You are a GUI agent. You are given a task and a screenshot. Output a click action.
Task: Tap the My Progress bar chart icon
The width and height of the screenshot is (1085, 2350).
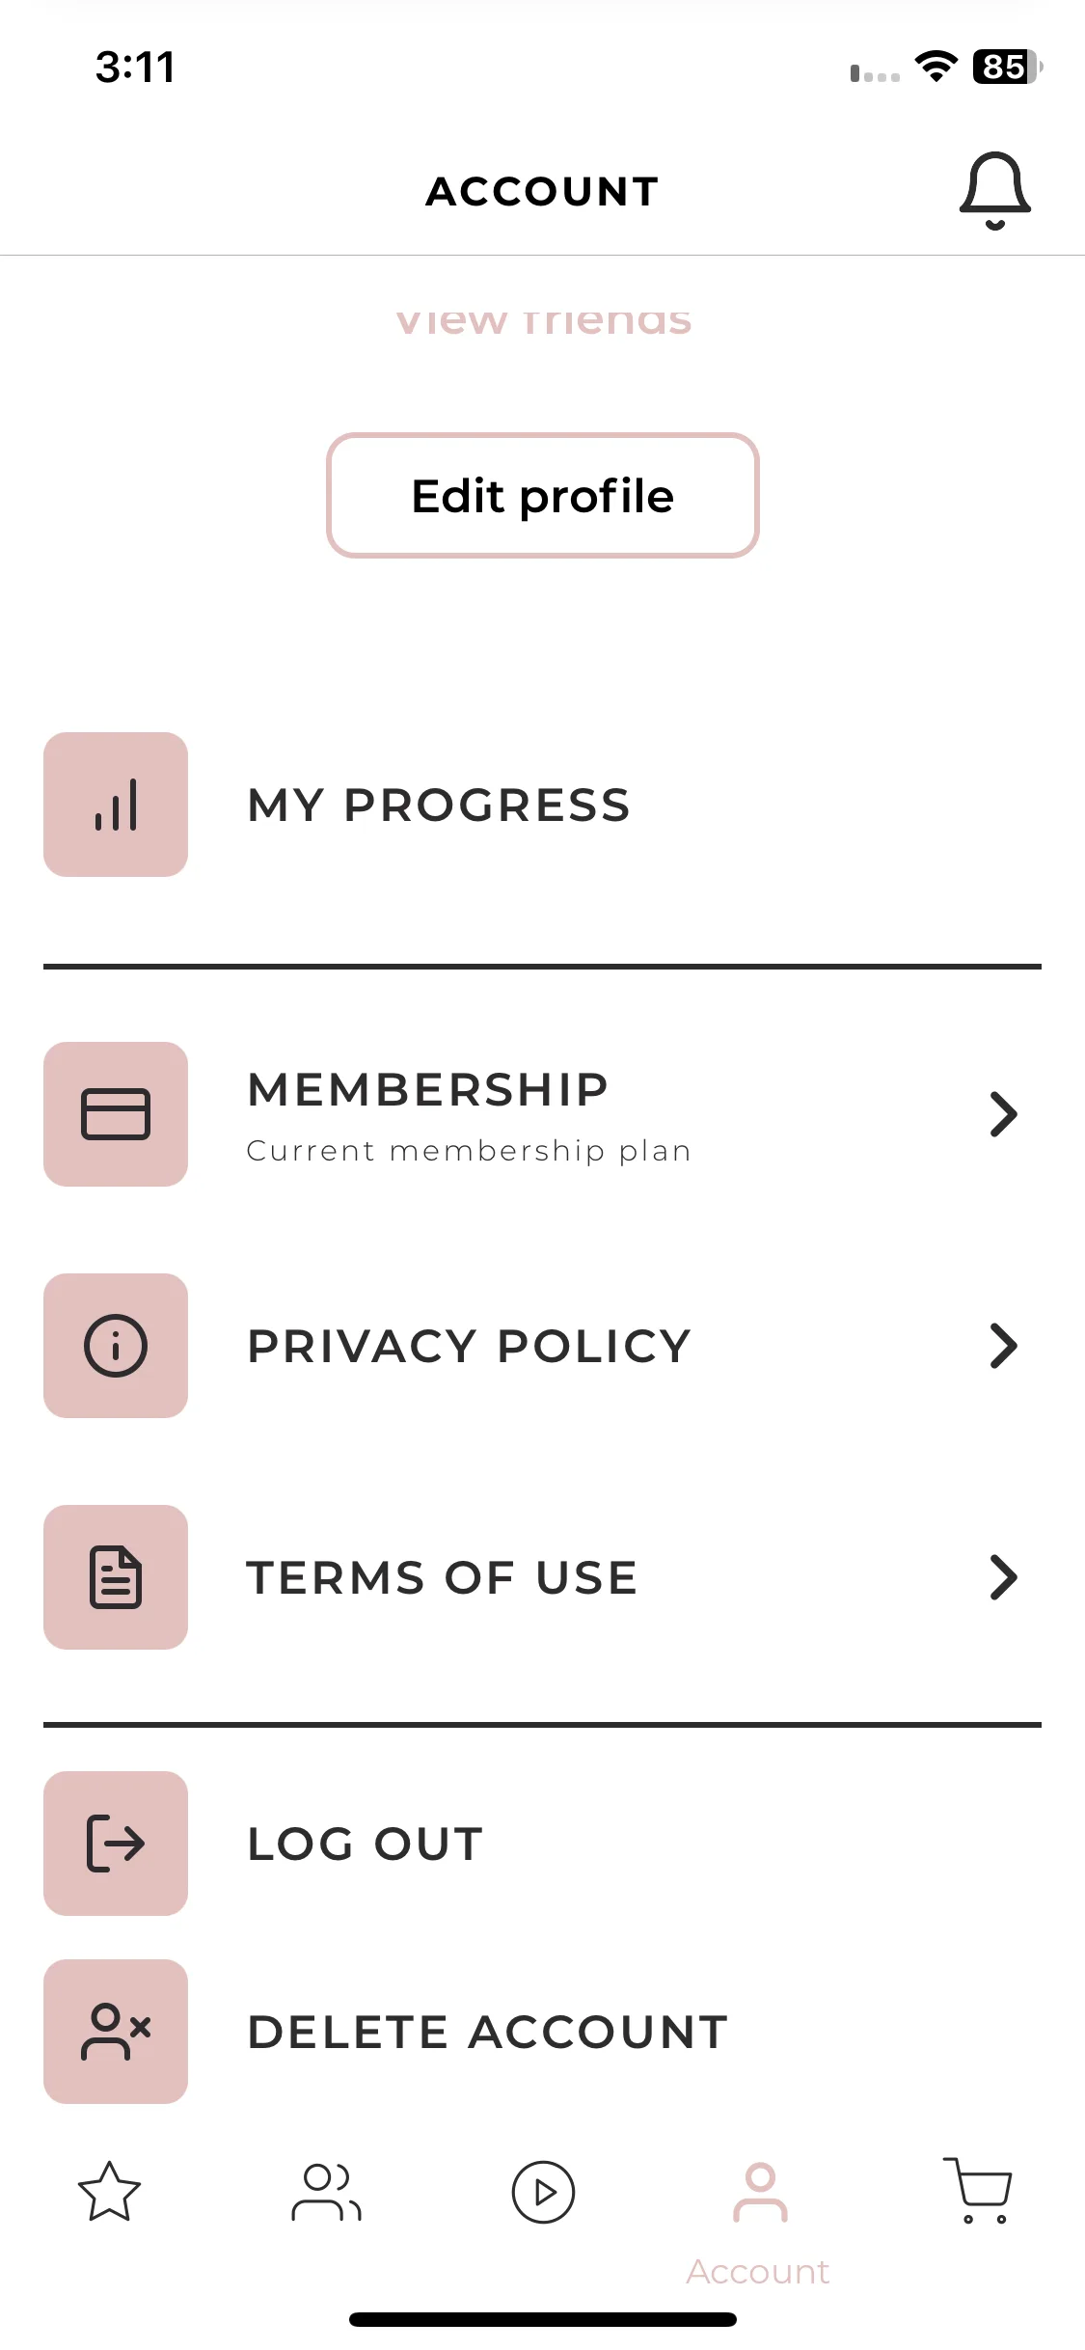(x=116, y=805)
